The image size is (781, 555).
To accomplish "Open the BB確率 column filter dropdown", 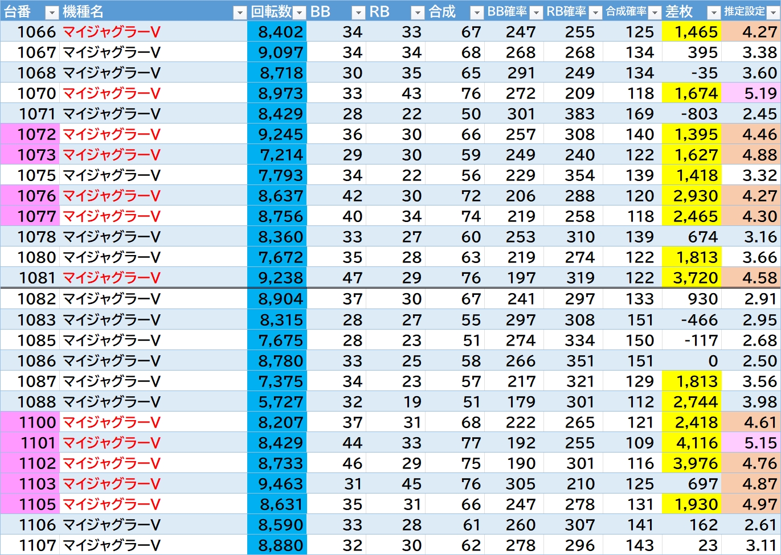I will click(536, 12).
